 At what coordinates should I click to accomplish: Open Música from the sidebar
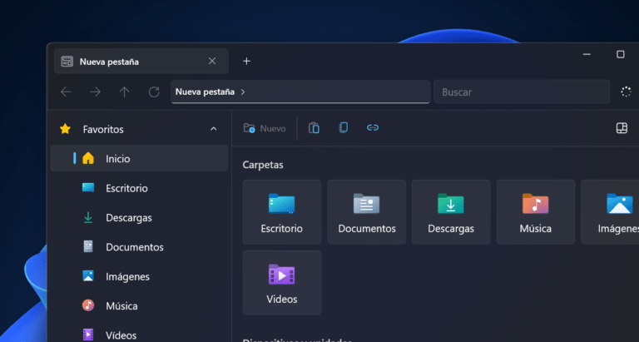pos(139,305)
